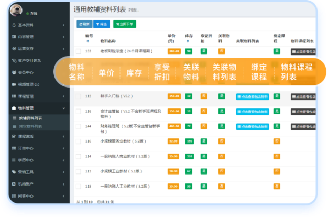Click the blue 刷新 refresh button
The height and width of the screenshot is (218, 328).
[x=84, y=24]
